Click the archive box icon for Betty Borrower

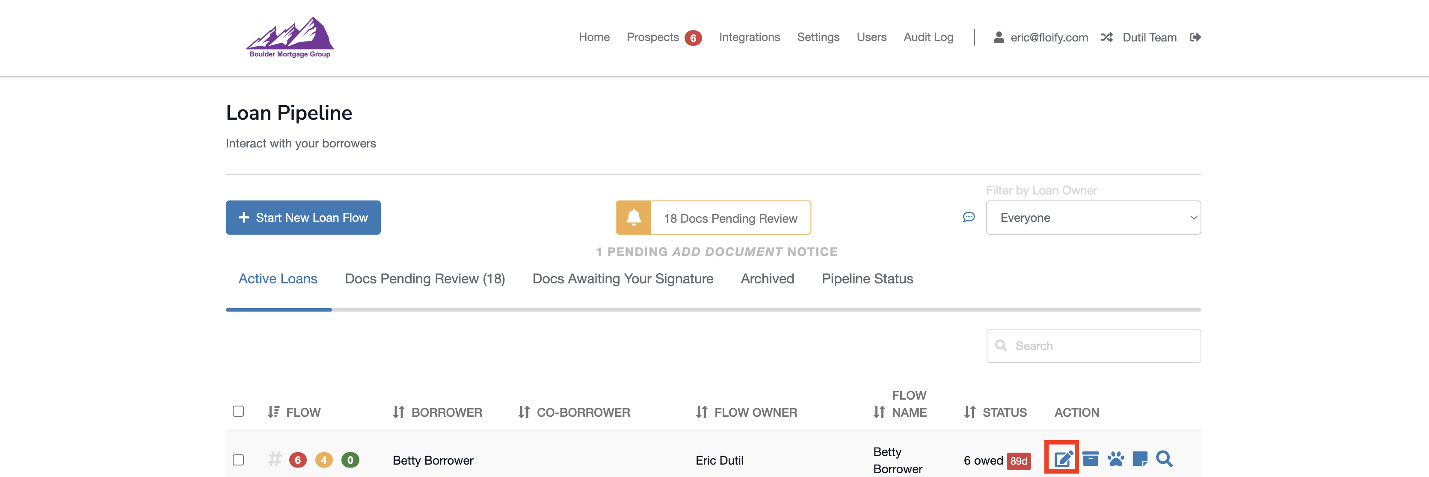(1090, 459)
